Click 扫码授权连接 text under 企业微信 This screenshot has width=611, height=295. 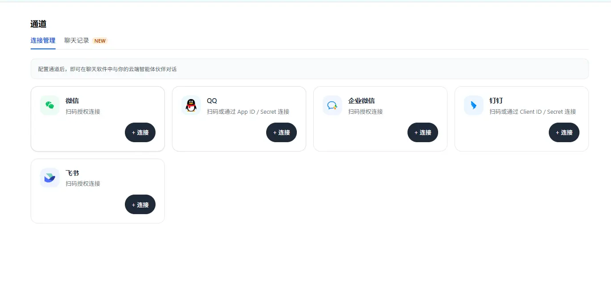point(366,112)
